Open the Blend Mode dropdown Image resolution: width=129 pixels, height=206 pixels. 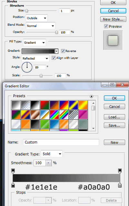click(x=40, y=26)
